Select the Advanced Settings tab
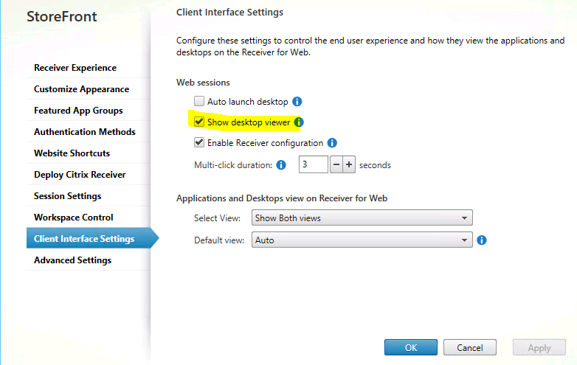Image resolution: width=577 pixels, height=365 pixels. tap(72, 260)
